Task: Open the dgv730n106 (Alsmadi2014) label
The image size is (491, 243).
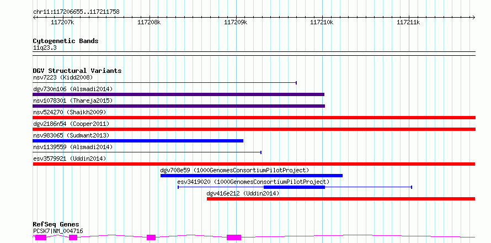Action: click(73, 89)
